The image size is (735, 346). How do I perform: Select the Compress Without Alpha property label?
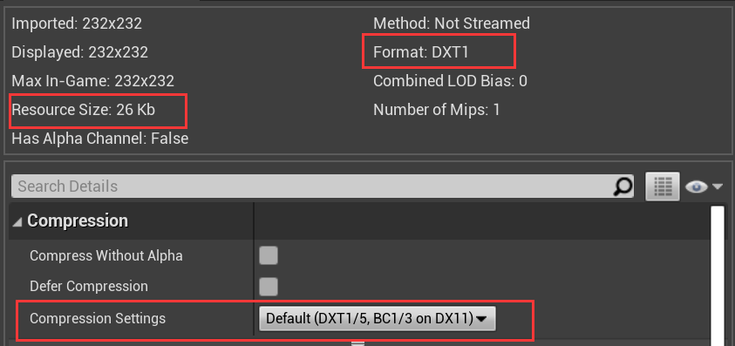pos(106,256)
